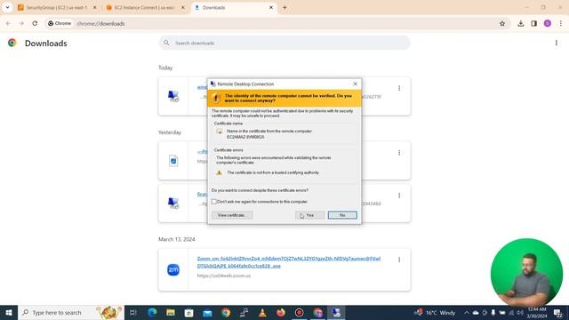Viewport: 569px width, 320px height.
Task: Open more actions for today's RDP download
Action: click(399, 88)
